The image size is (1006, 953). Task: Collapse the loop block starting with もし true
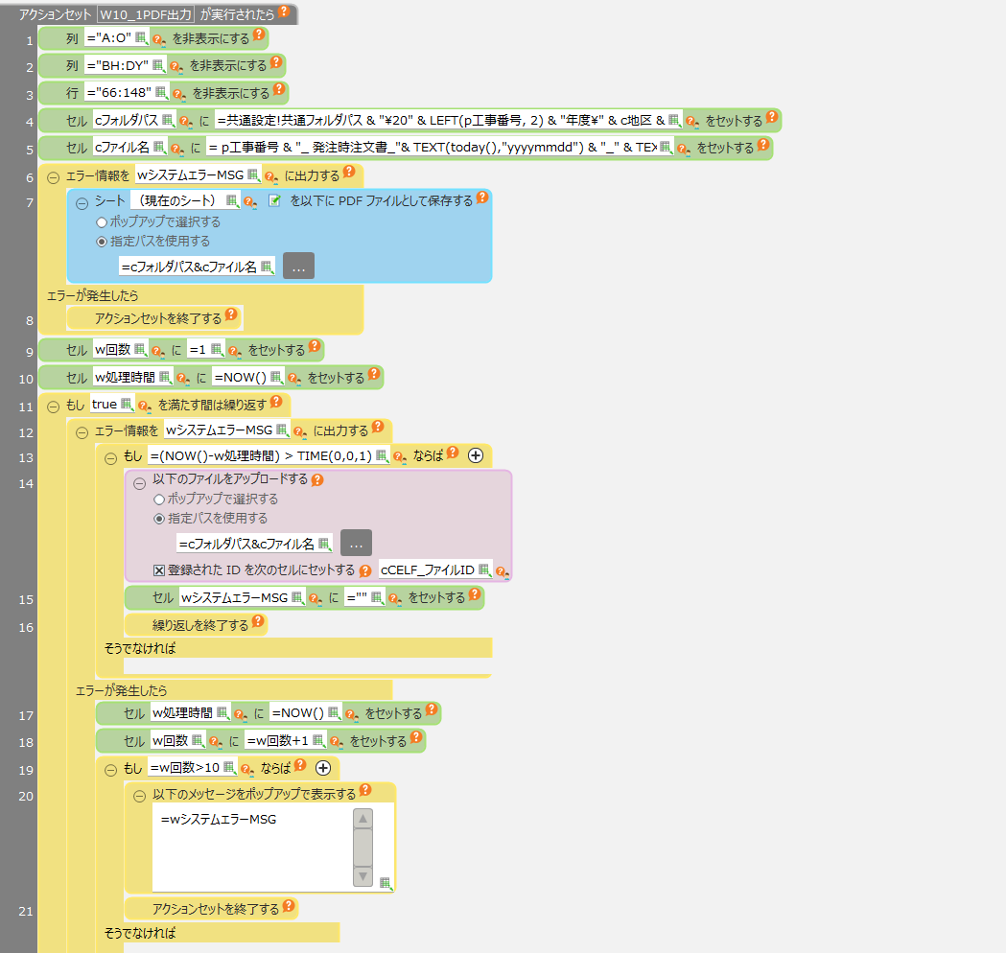pyautogui.click(x=53, y=406)
